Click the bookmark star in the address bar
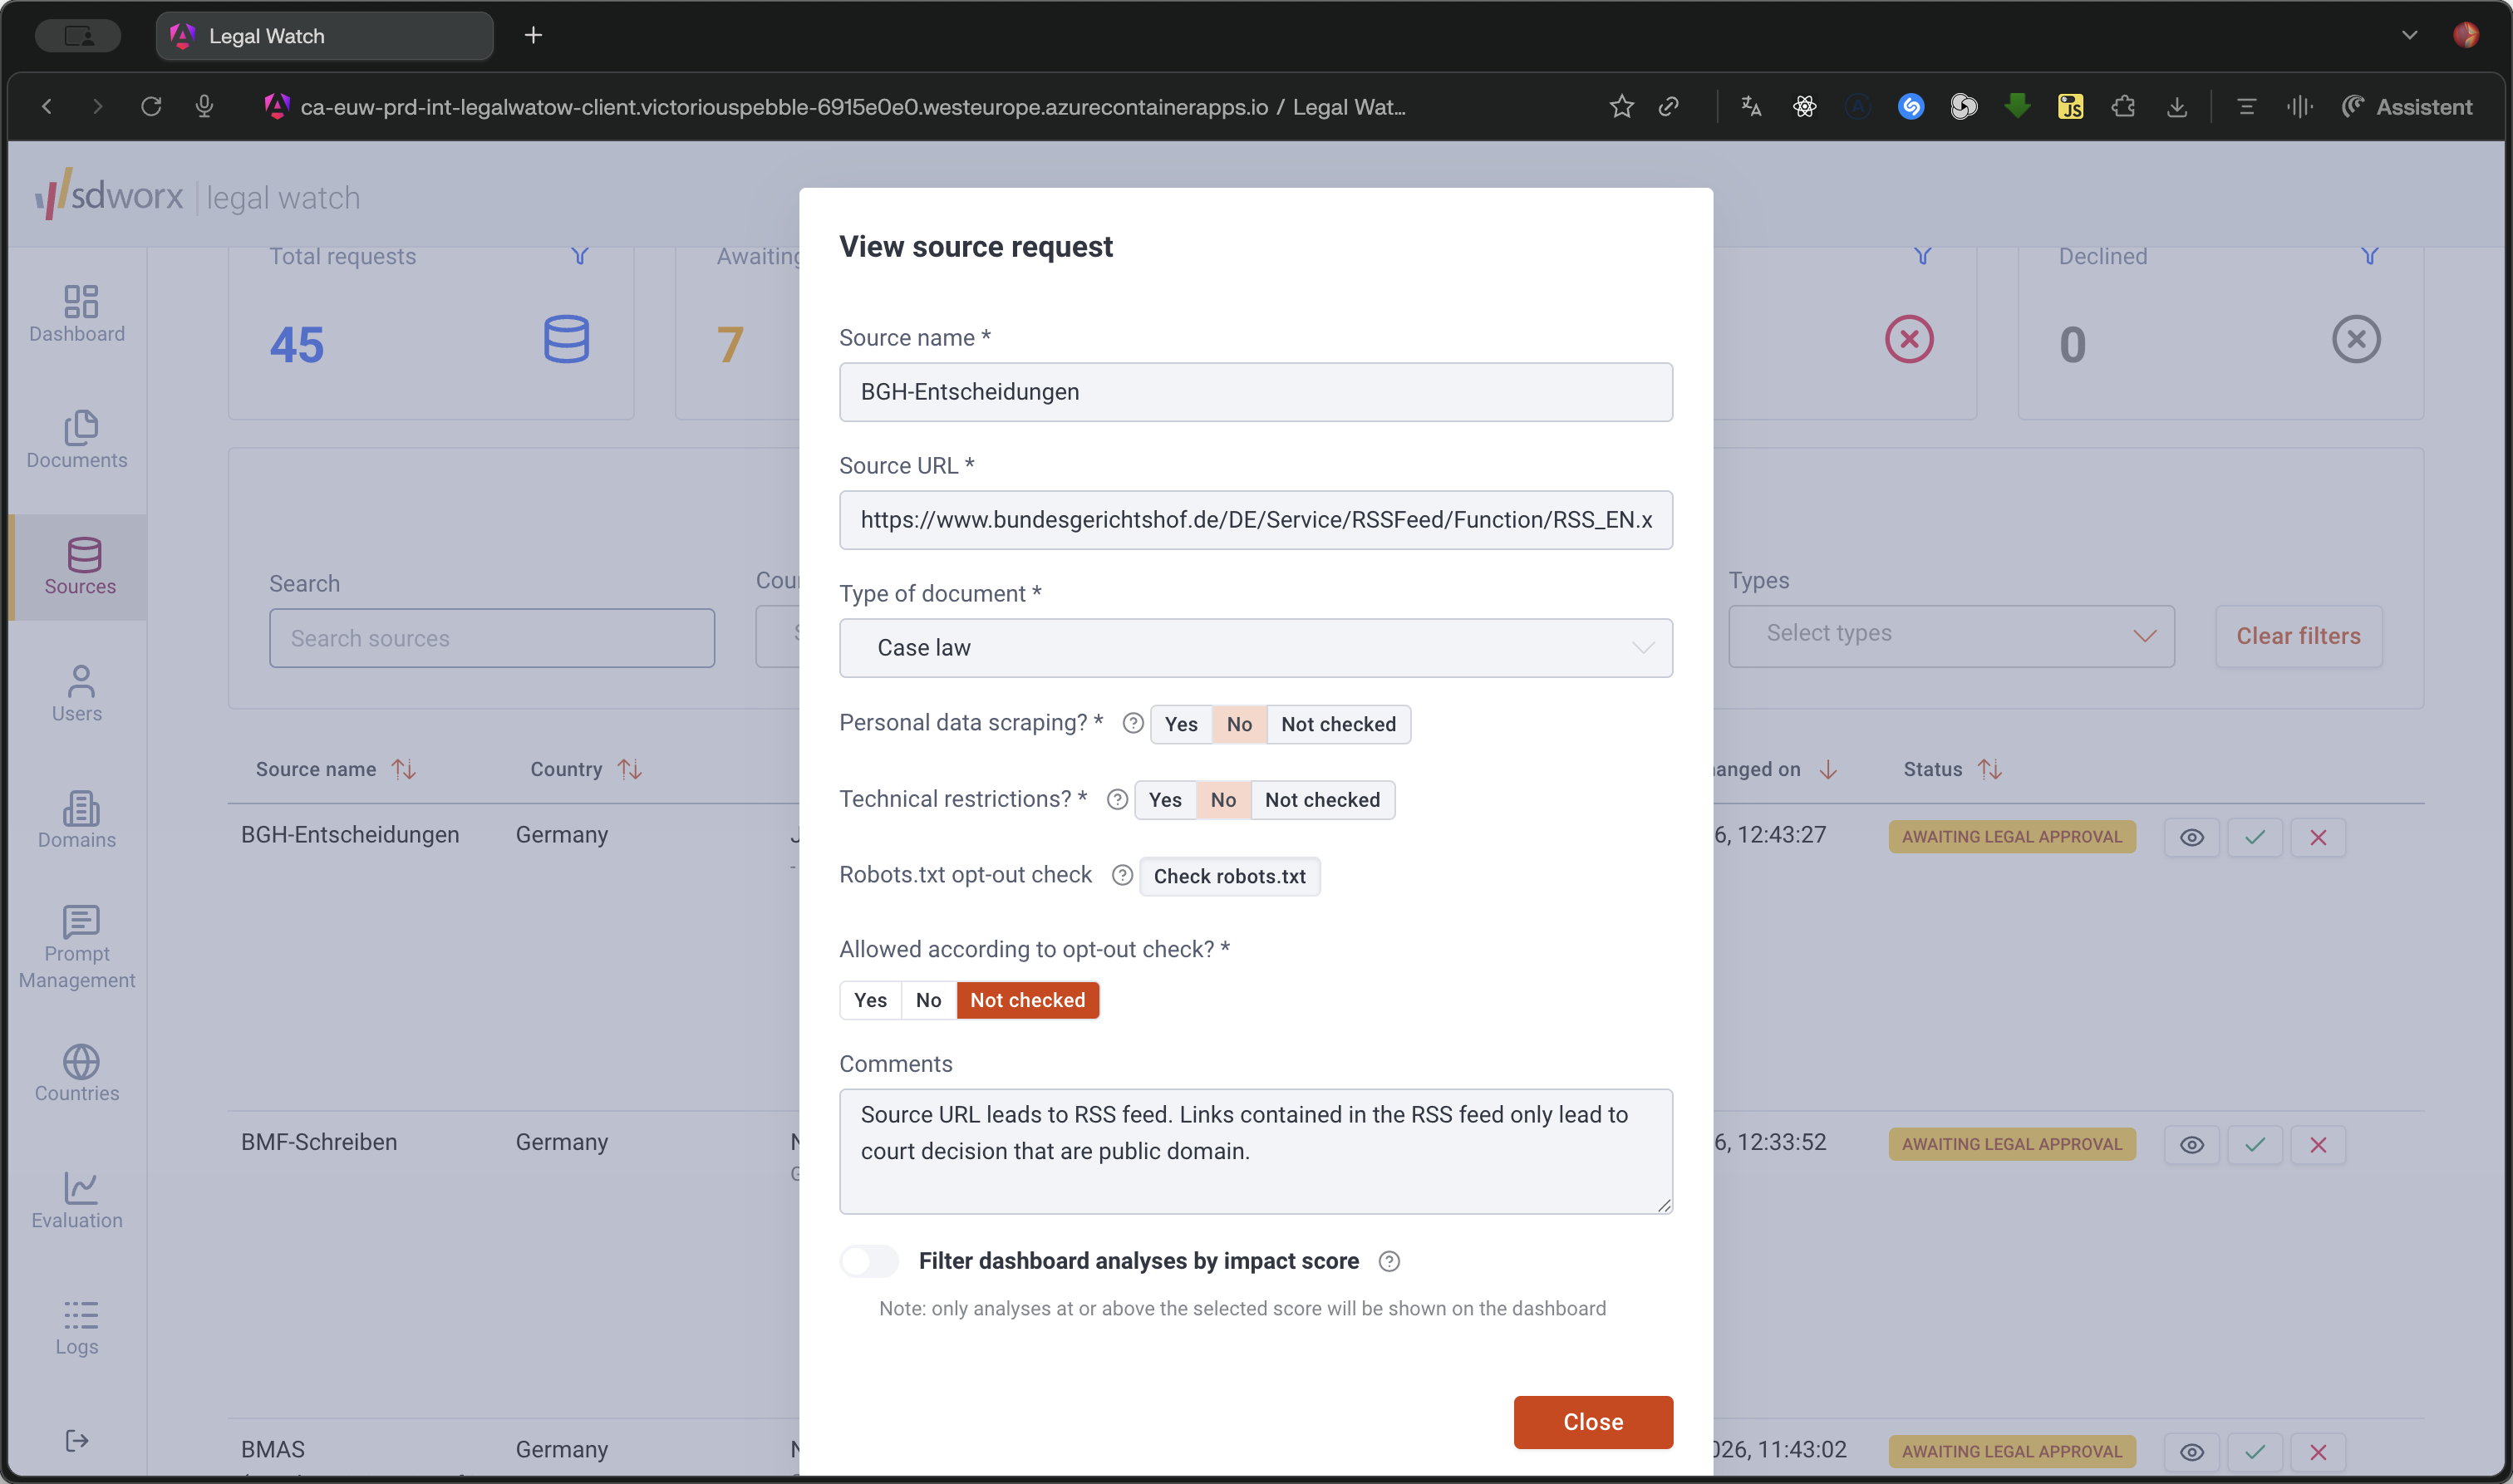This screenshot has width=2513, height=1484. [x=1621, y=107]
